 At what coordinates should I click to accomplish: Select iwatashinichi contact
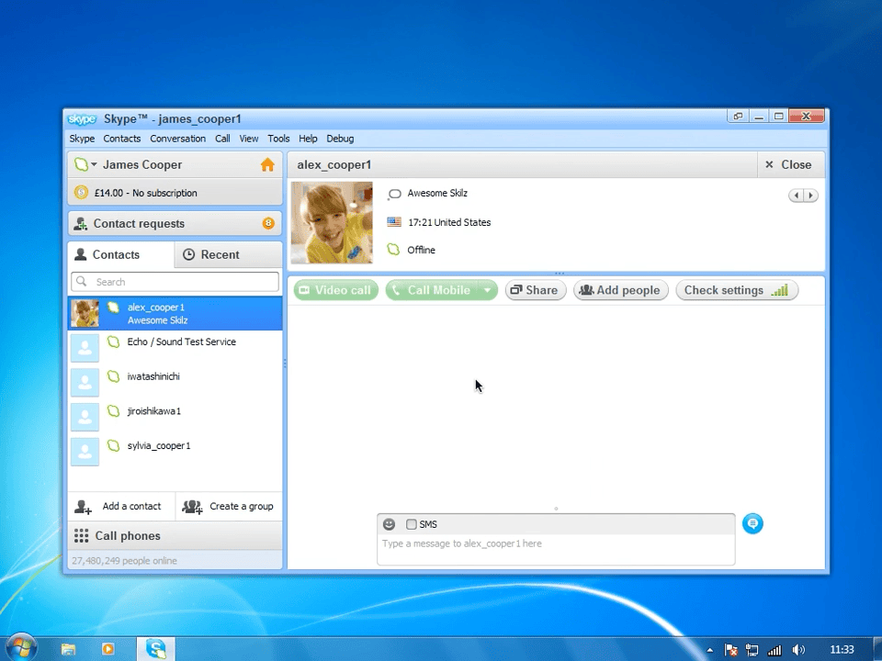[x=175, y=382]
